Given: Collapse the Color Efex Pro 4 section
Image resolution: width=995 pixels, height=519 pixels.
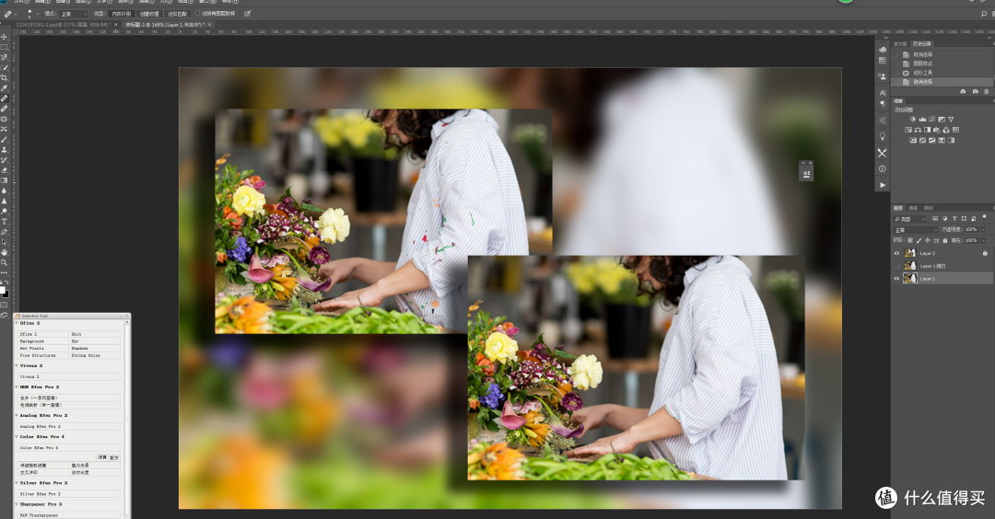Looking at the screenshot, I should [x=17, y=436].
